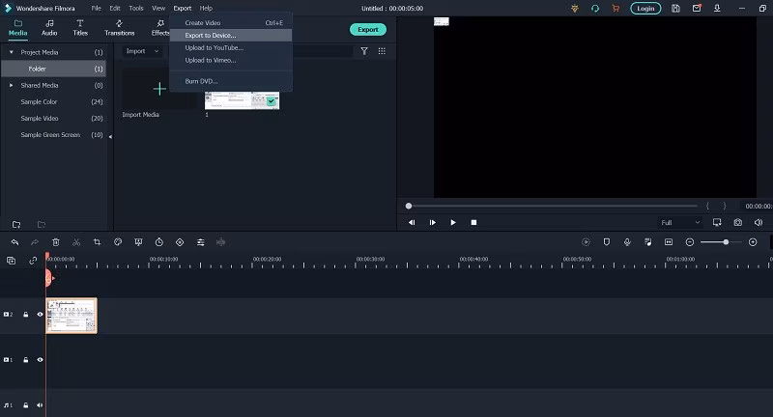The height and width of the screenshot is (417, 773).
Task: Add a keyframe with the diamond icon
Action: 180,242
